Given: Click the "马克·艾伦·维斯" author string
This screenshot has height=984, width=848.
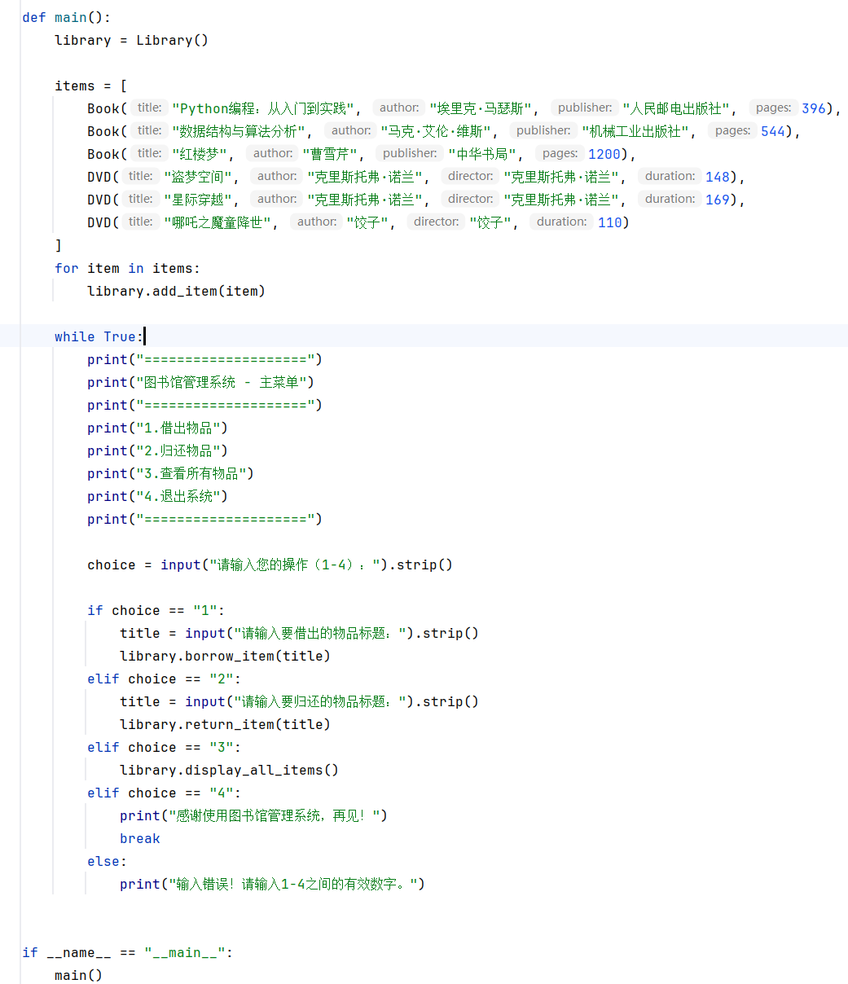Looking at the screenshot, I should (437, 131).
